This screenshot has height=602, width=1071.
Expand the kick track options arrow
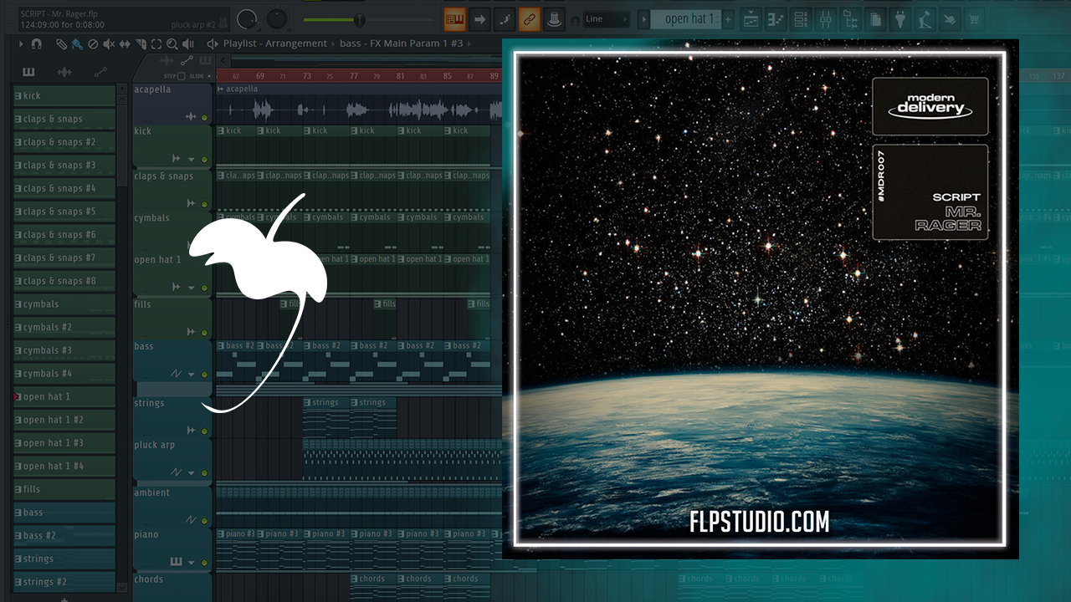click(191, 159)
